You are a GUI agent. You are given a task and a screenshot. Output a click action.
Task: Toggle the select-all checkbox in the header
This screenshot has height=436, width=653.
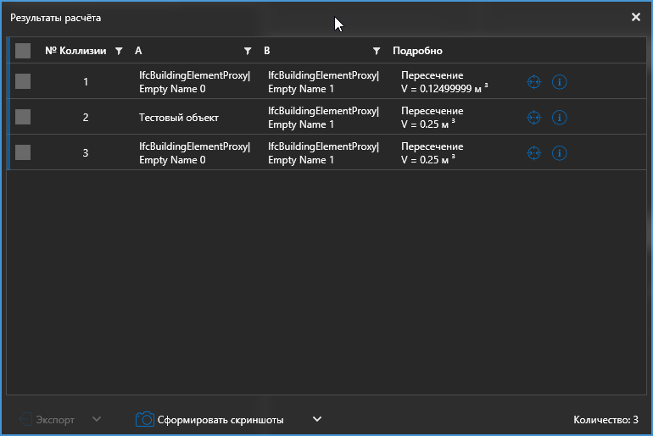pos(23,51)
